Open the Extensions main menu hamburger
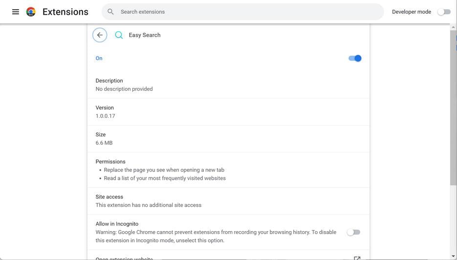This screenshot has width=457, height=260. coord(16,12)
